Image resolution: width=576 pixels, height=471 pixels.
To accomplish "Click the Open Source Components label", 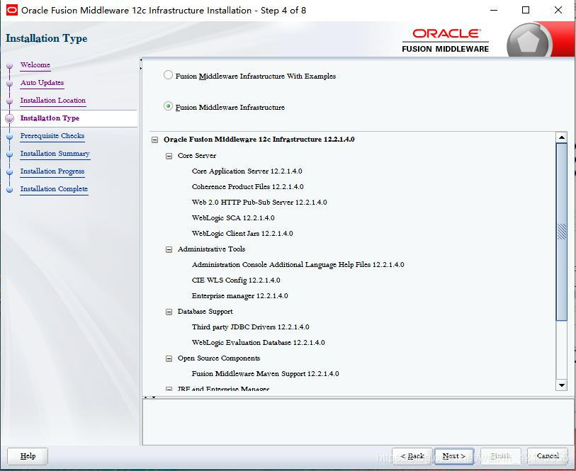I will coord(219,358).
